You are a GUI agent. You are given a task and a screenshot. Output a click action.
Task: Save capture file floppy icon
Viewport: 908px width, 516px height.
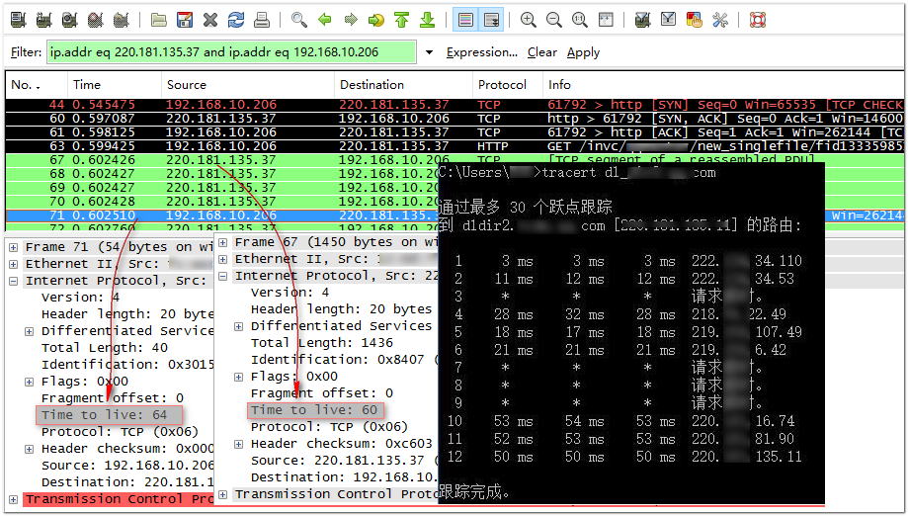(x=185, y=21)
